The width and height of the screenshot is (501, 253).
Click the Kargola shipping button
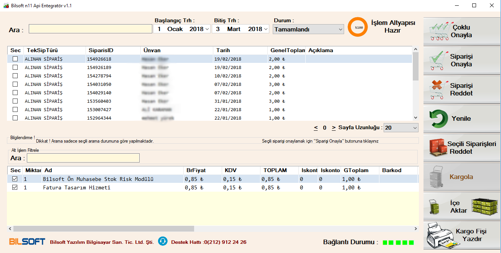click(462, 177)
